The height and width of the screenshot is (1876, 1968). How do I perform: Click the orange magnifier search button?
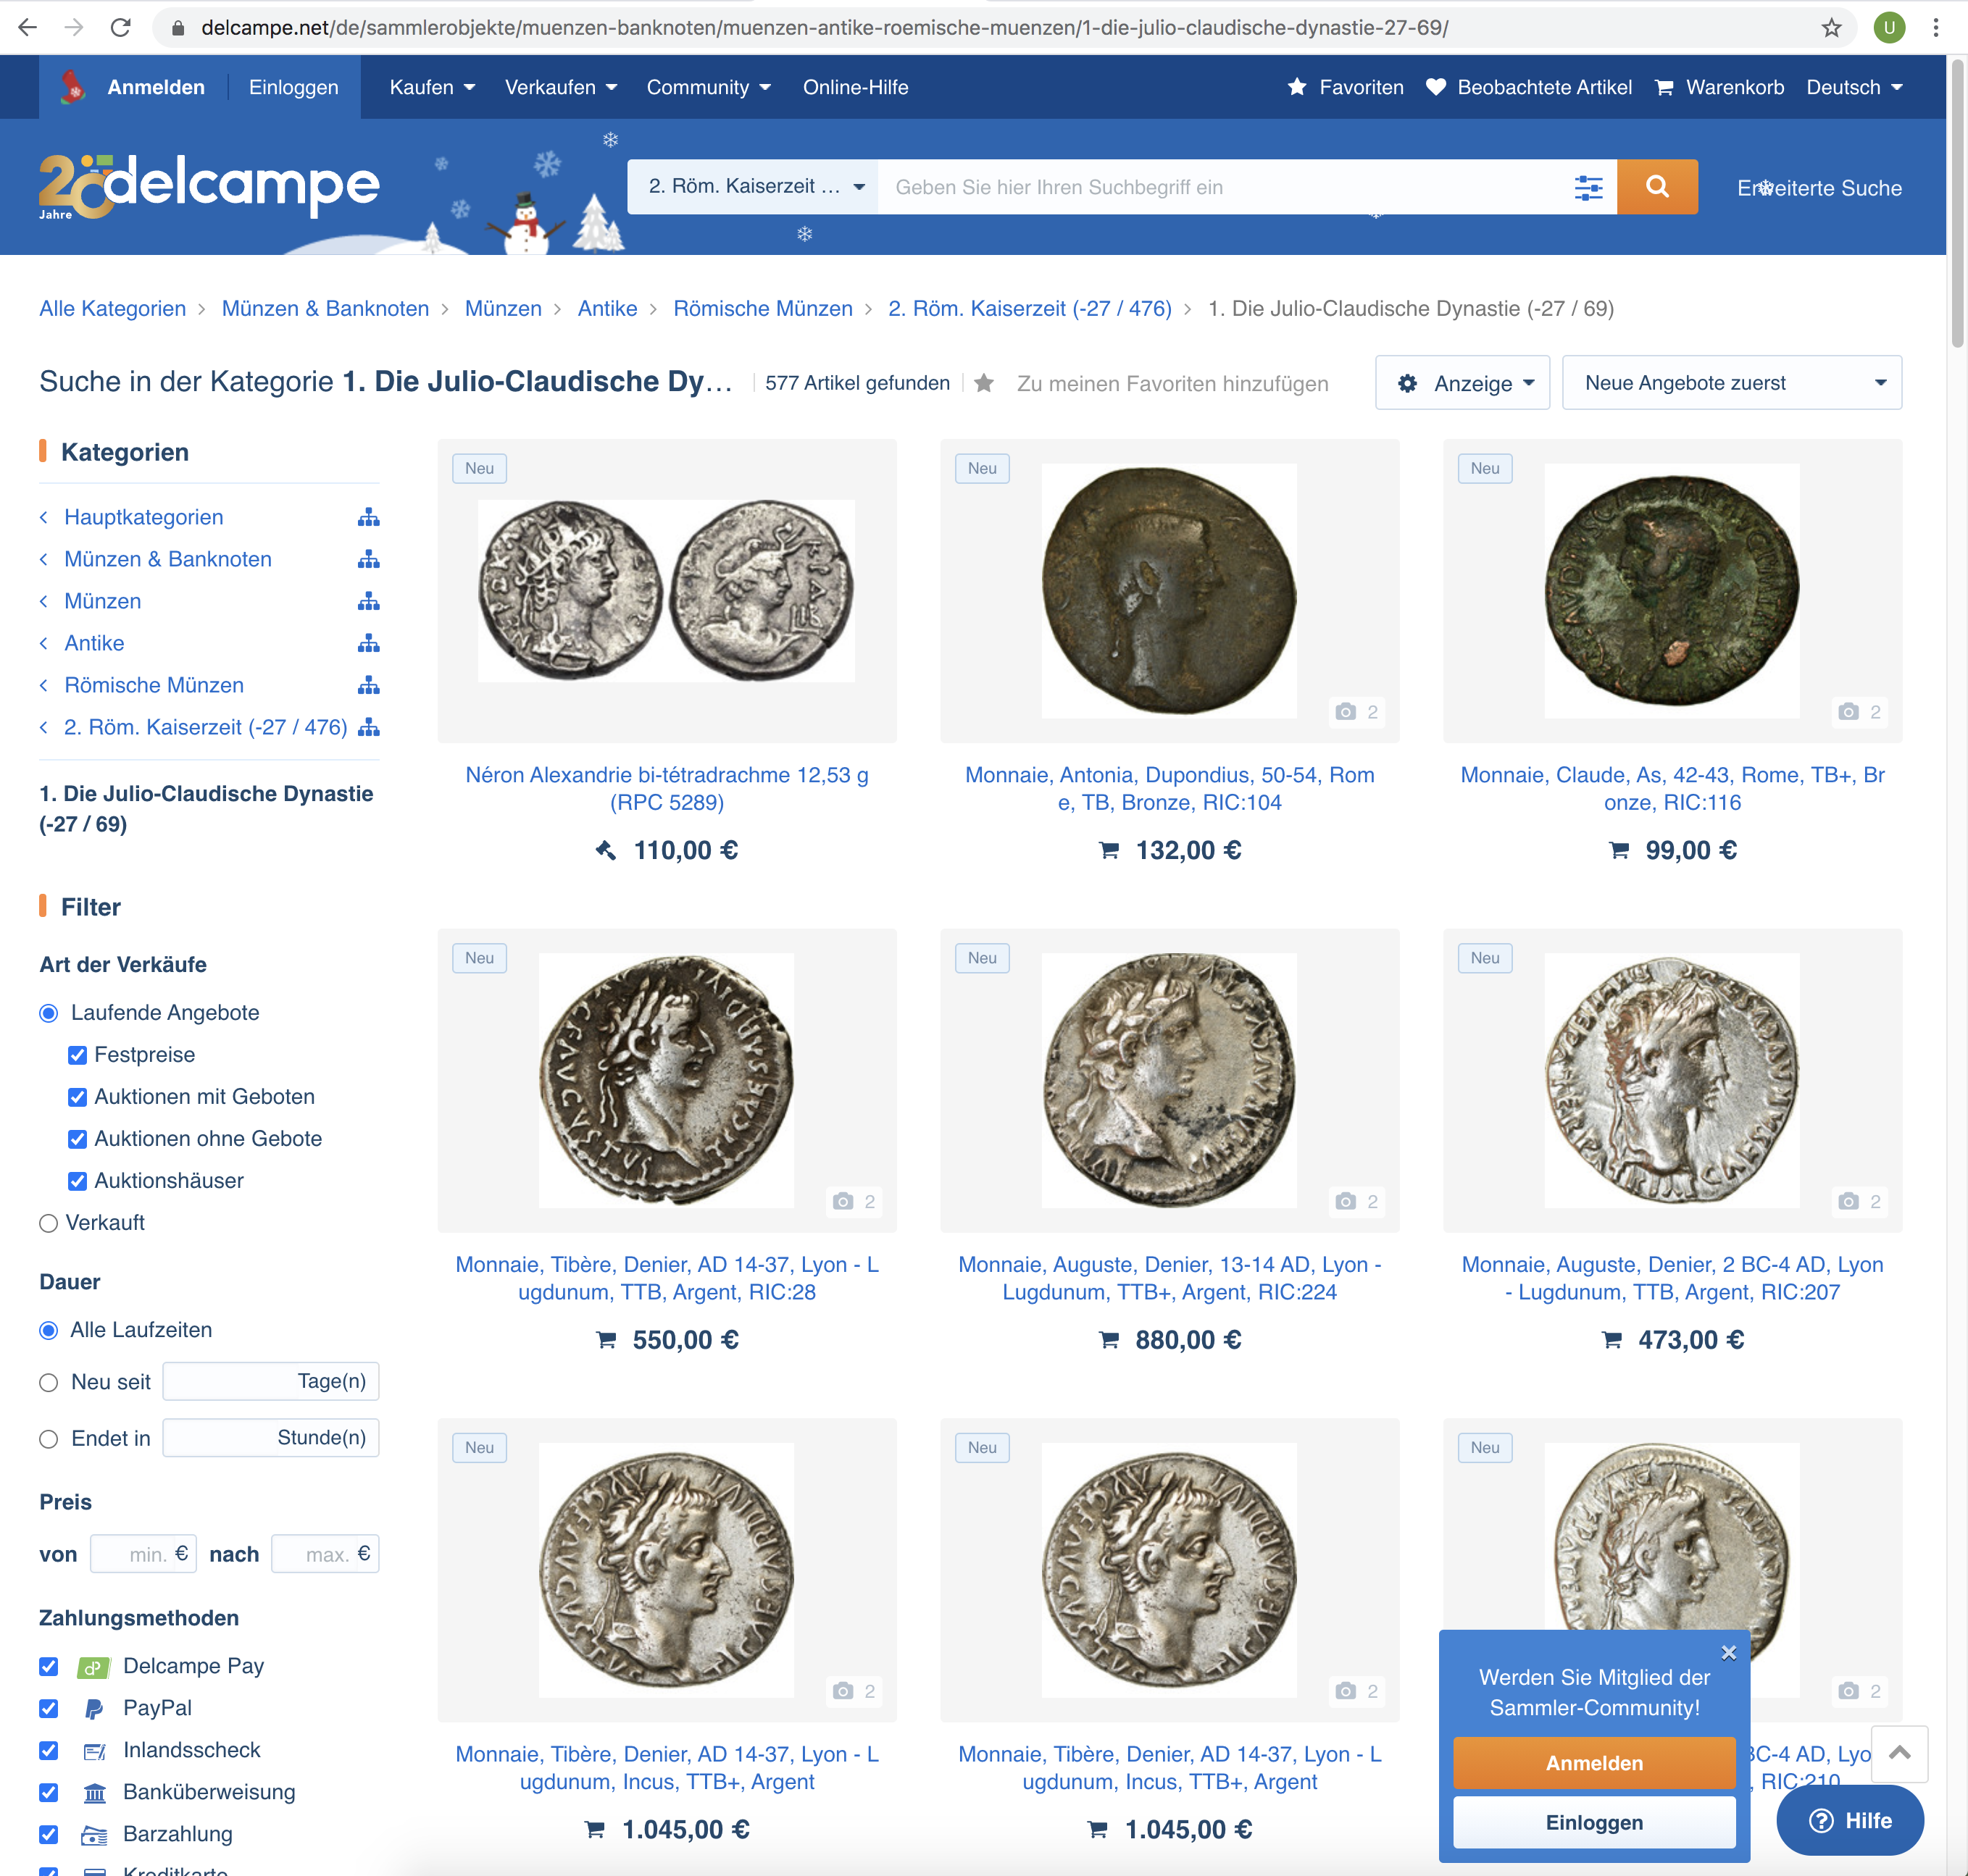(x=1656, y=187)
